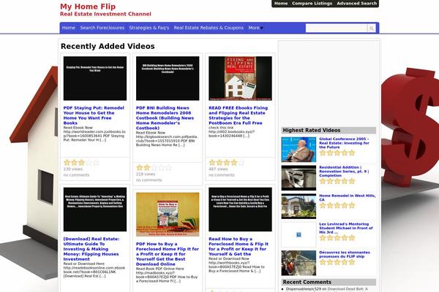Focus the site search input field

(337, 28)
